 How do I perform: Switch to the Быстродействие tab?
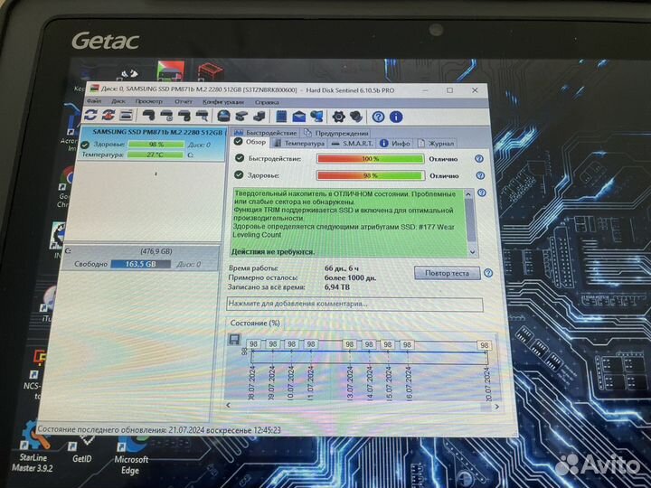tap(266, 133)
